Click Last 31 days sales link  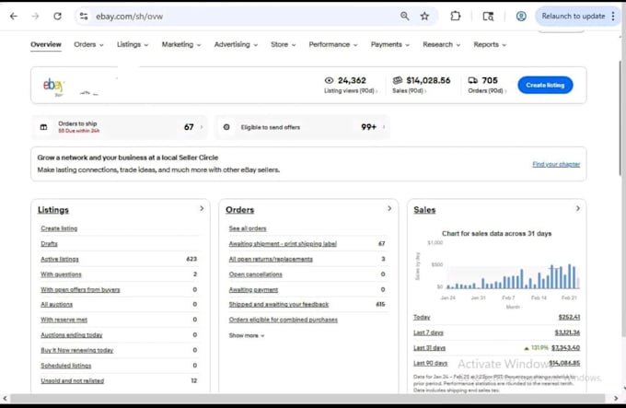point(429,348)
